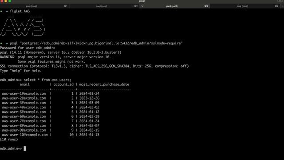Click account_id value 10 in last row

coord(71,135)
